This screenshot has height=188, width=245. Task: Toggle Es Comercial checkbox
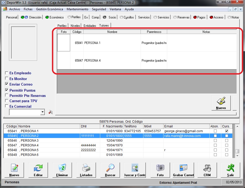click(7, 106)
